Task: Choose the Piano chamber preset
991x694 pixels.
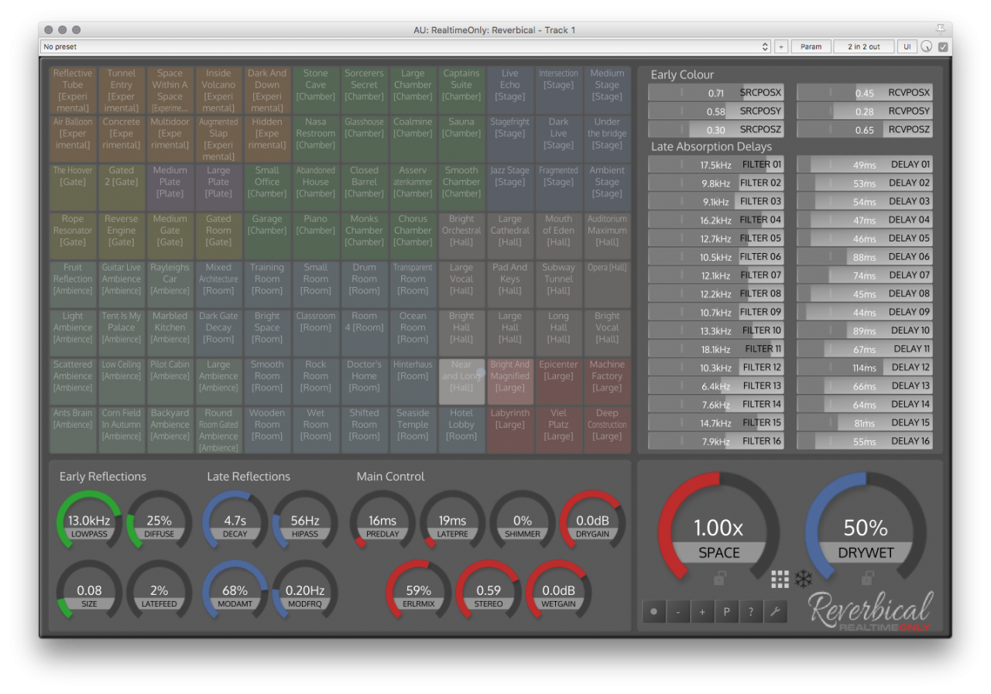Action: (x=315, y=236)
